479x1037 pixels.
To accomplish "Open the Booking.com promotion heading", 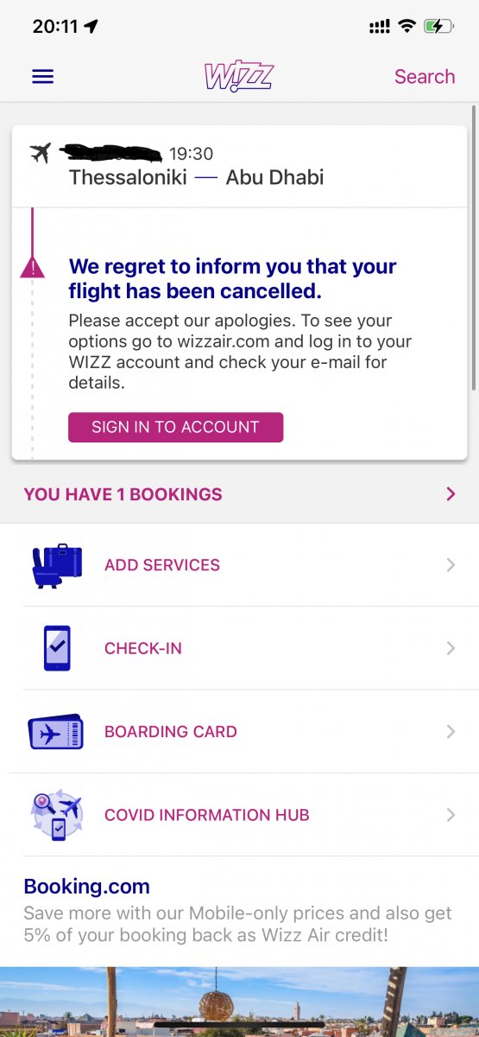I will [x=87, y=886].
